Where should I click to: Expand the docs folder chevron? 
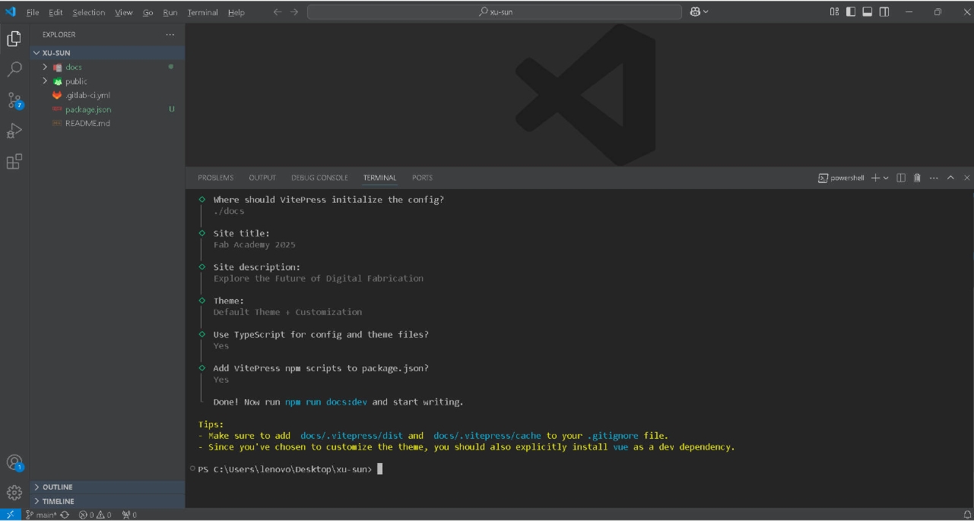(45, 67)
